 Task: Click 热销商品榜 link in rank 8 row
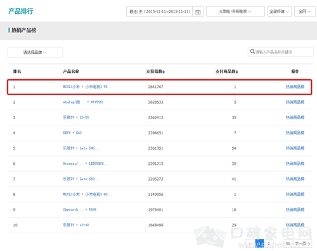click(x=295, y=194)
